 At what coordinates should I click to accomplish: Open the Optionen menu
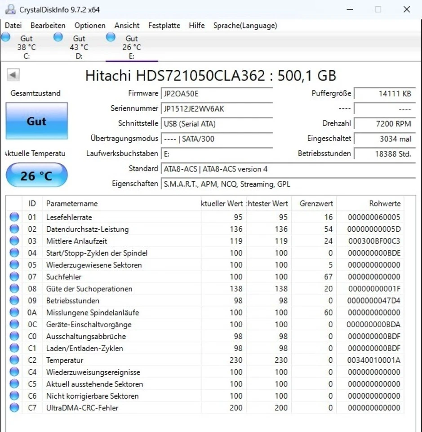click(89, 26)
